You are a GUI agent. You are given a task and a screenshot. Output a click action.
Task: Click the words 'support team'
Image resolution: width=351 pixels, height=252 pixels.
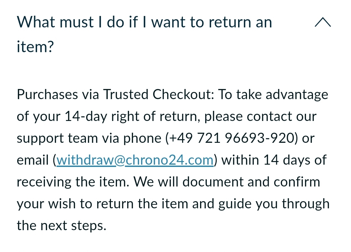point(58,139)
